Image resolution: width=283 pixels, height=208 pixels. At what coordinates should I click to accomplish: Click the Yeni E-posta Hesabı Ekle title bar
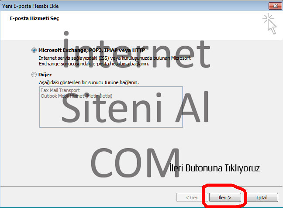109,6
